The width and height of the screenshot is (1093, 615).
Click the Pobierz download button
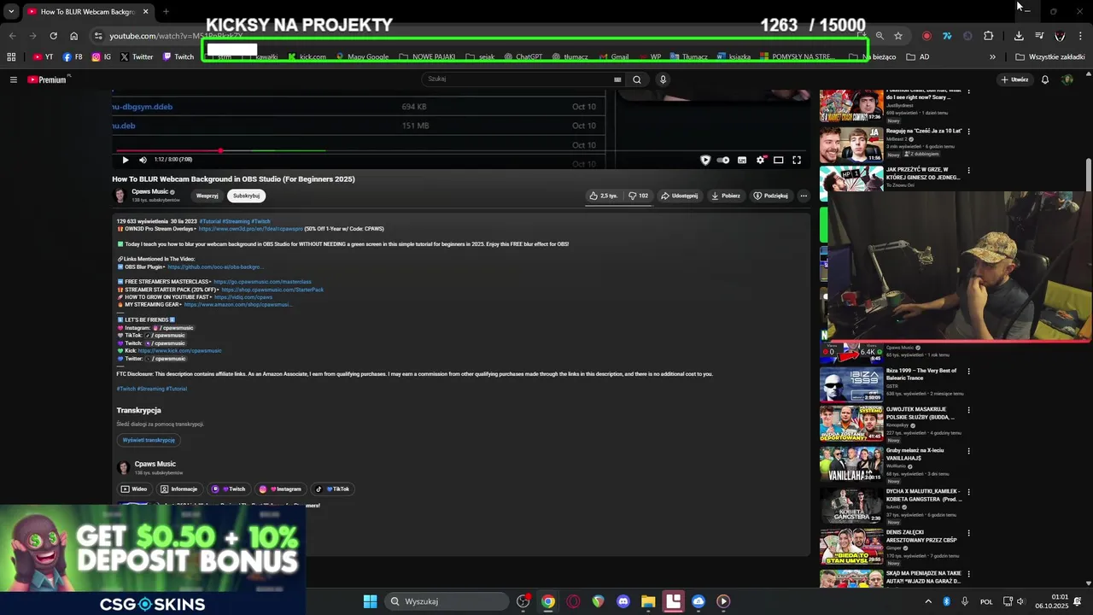(x=726, y=196)
